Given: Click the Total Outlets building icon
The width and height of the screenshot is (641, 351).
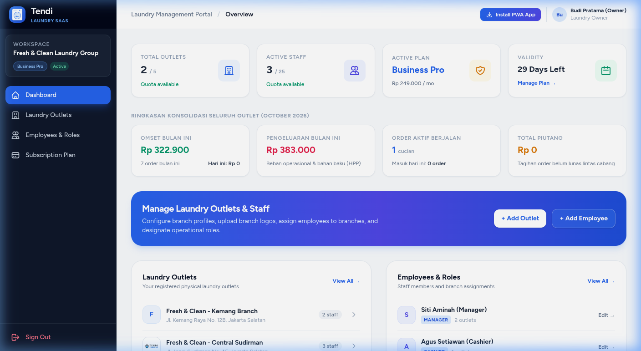Looking at the screenshot, I should click(x=229, y=71).
